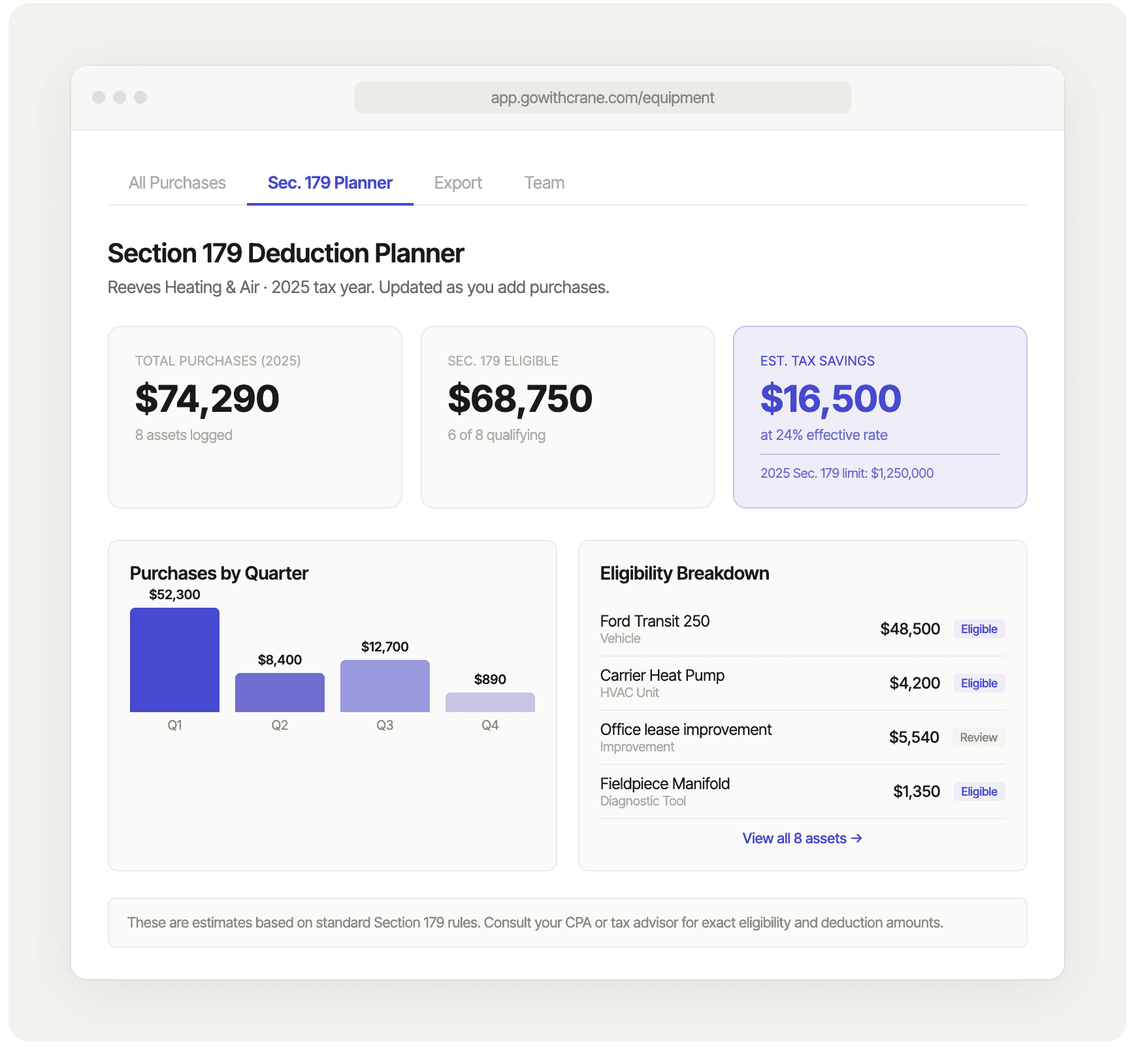Screen dimensions: 1138x1047
Task: Switch to the All Purchases tab
Action: tap(177, 183)
